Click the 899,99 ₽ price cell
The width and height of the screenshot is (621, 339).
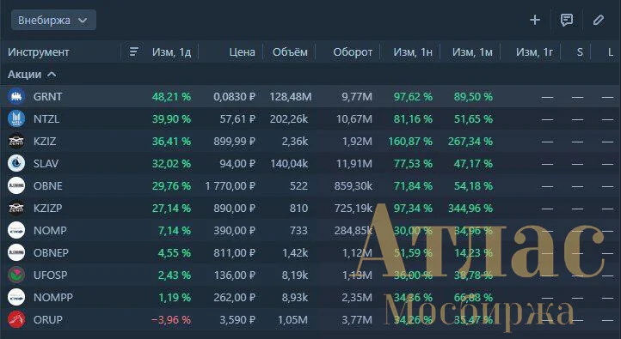click(x=235, y=142)
